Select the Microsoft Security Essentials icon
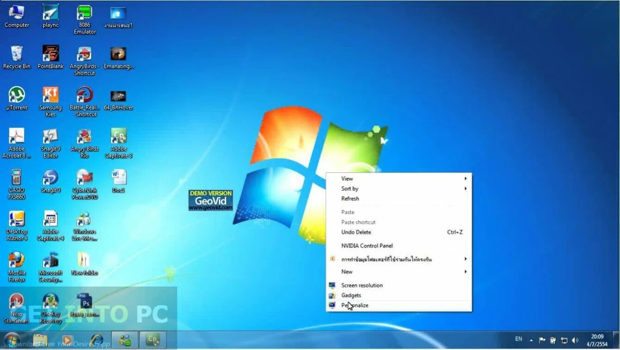620x350 pixels. [x=50, y=267]
